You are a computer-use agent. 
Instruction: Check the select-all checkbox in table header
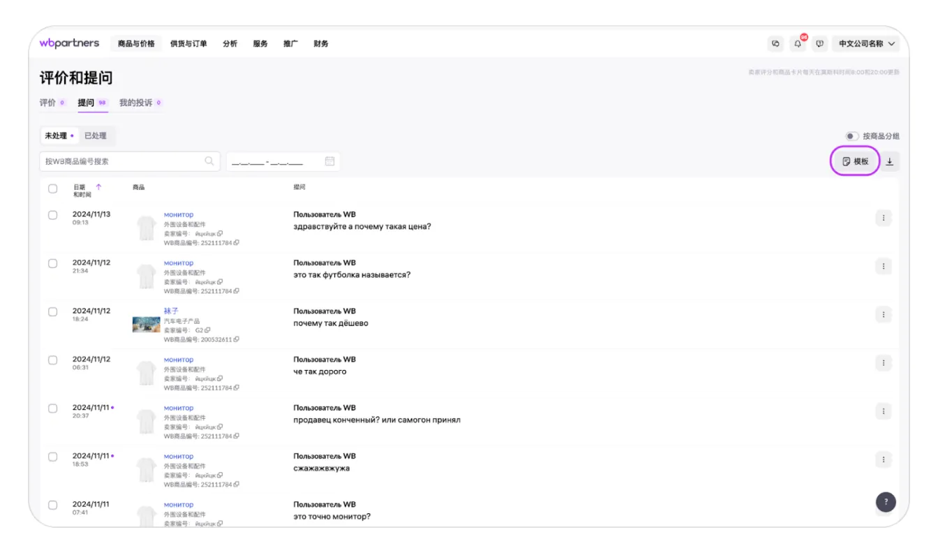coord(53,189)
